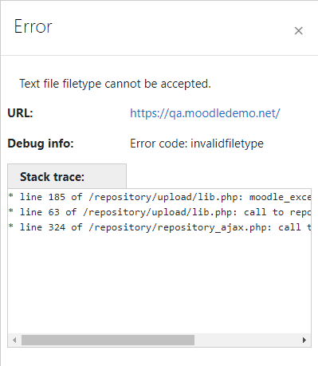Select the line 185 stack trace entry
The image size is (318, 366).
click(159, 197)
